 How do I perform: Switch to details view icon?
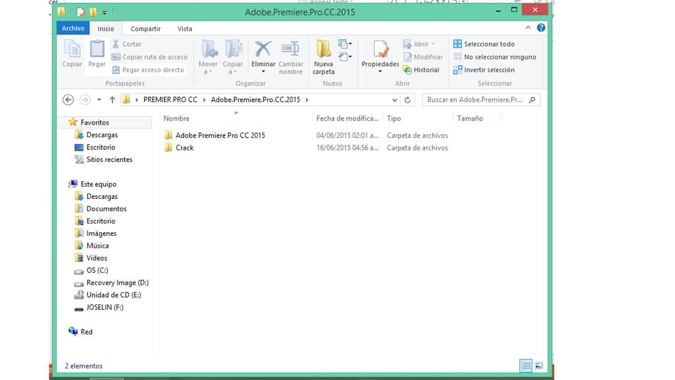coord(526,365)
